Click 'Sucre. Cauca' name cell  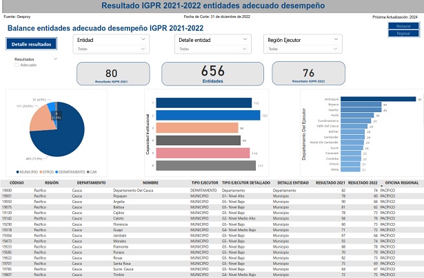(x=123, y=269)
